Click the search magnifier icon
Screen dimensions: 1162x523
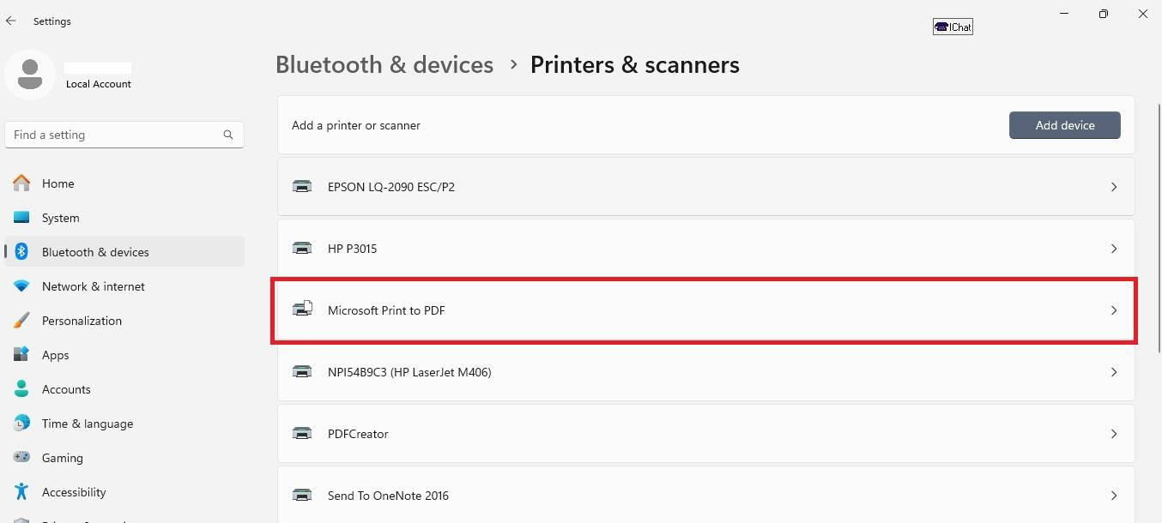228,135
